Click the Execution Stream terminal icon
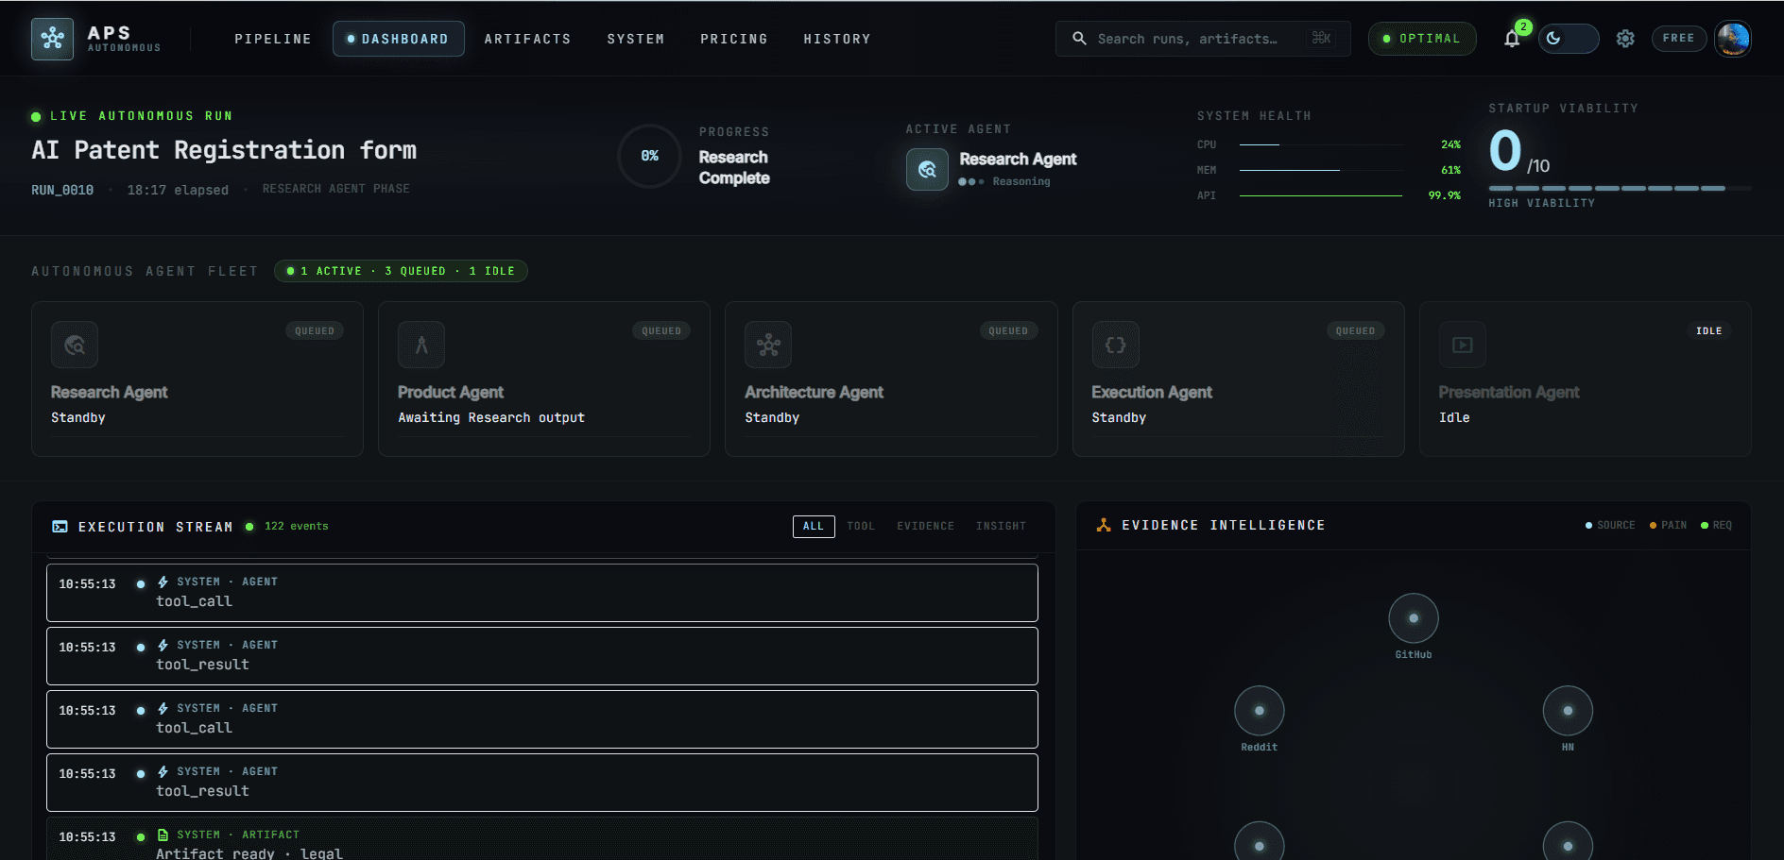Screen dimensions: 1784x860 click(60, 527)
